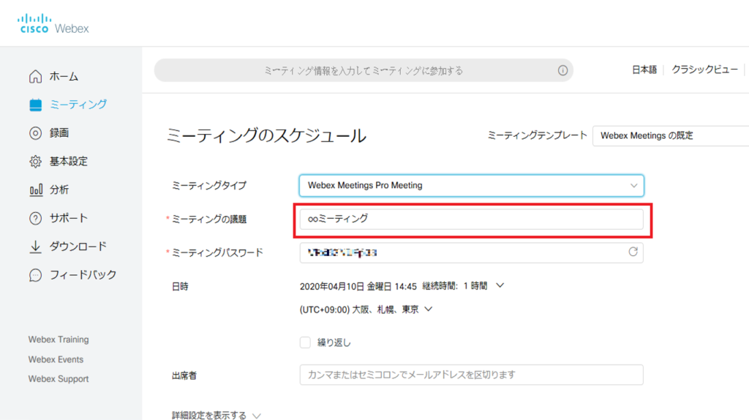Image resolution: width=749 pixels, height=420 pixels.
Task: Expand the date and duration chevron
Action: (x=500, y=286)
